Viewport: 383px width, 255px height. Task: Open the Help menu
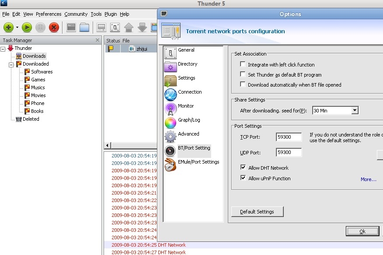coord(125,14)
